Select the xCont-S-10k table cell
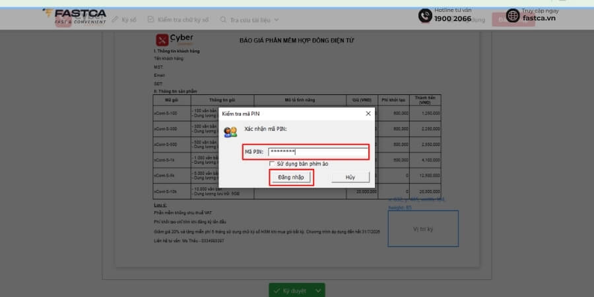The image size is (594, 297). (x=172, y=191)
